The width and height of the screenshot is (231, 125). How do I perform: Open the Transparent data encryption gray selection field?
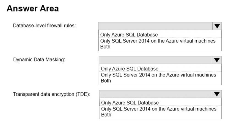(155, 94)
